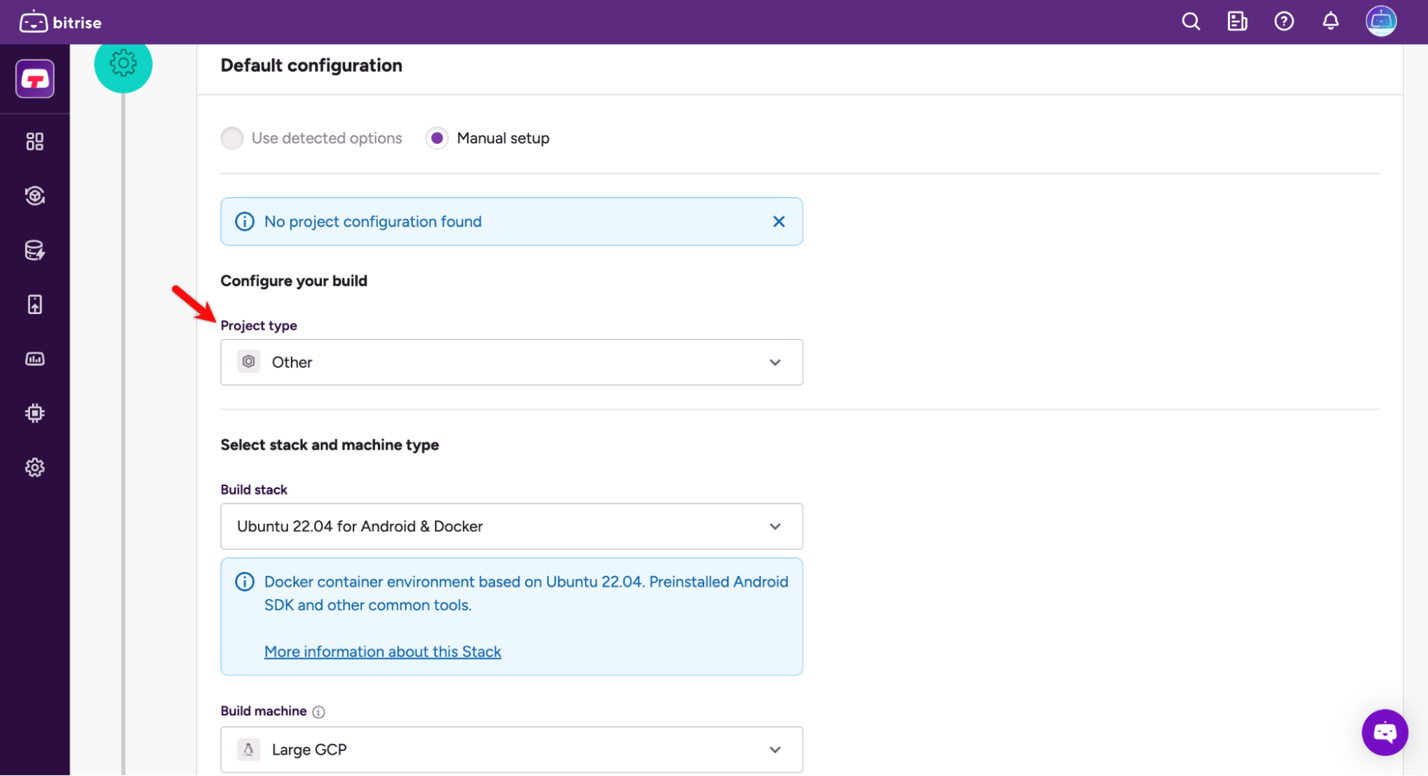Screen dimensions: 1428x776
Task: Click info icon in No project configuration banner
Action: [x=244, y=221]
